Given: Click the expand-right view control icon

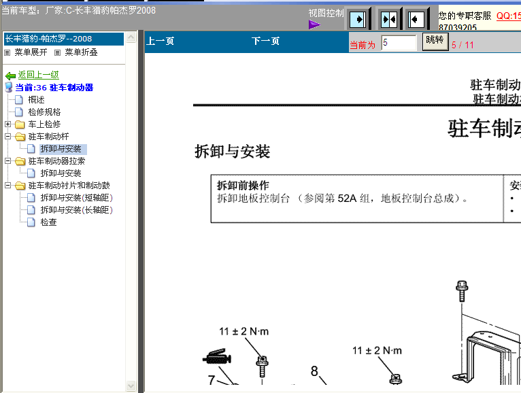Looking at the screenshot, I should [x=358, y=19].
